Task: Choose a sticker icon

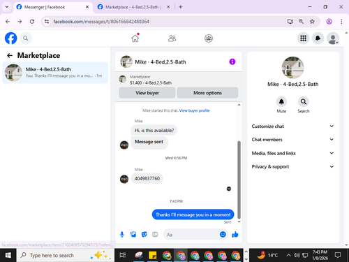Action: [x=144, y=235]
